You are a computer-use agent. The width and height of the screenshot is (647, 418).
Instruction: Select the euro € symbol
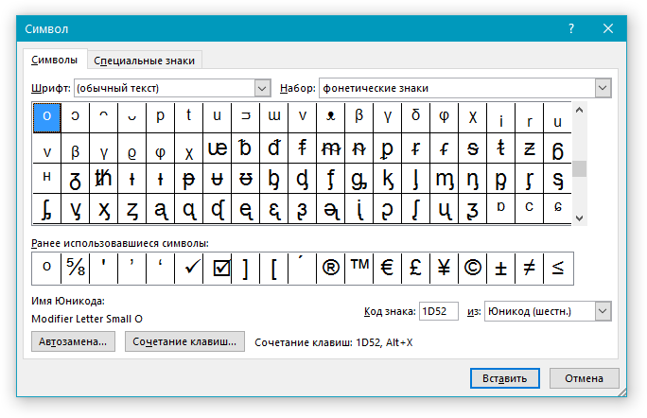[387, 269]
